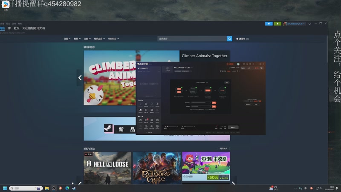Screen dimensions: 341x192
Task: Click shield icon in interactive tools grid
Action: tap(146, 104)
